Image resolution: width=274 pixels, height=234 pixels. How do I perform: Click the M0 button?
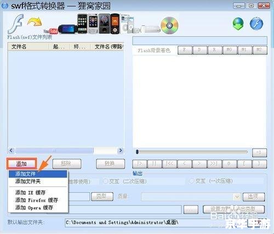click(230, 50)
